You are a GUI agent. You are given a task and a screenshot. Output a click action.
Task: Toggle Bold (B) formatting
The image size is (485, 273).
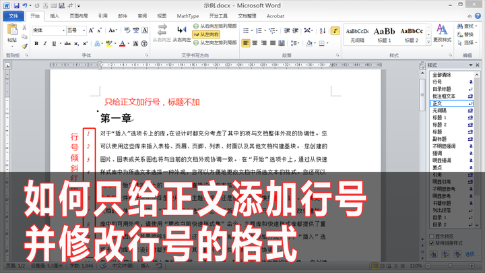[x=36, y=44]
